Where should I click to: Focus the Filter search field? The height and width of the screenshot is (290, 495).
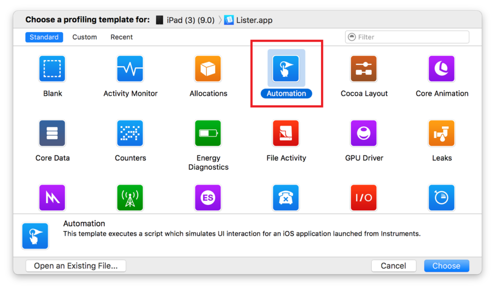(x=407, y=37)
